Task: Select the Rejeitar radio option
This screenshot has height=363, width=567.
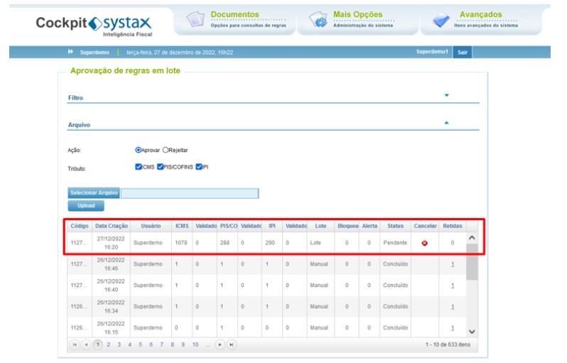Action: click(166, 150)
